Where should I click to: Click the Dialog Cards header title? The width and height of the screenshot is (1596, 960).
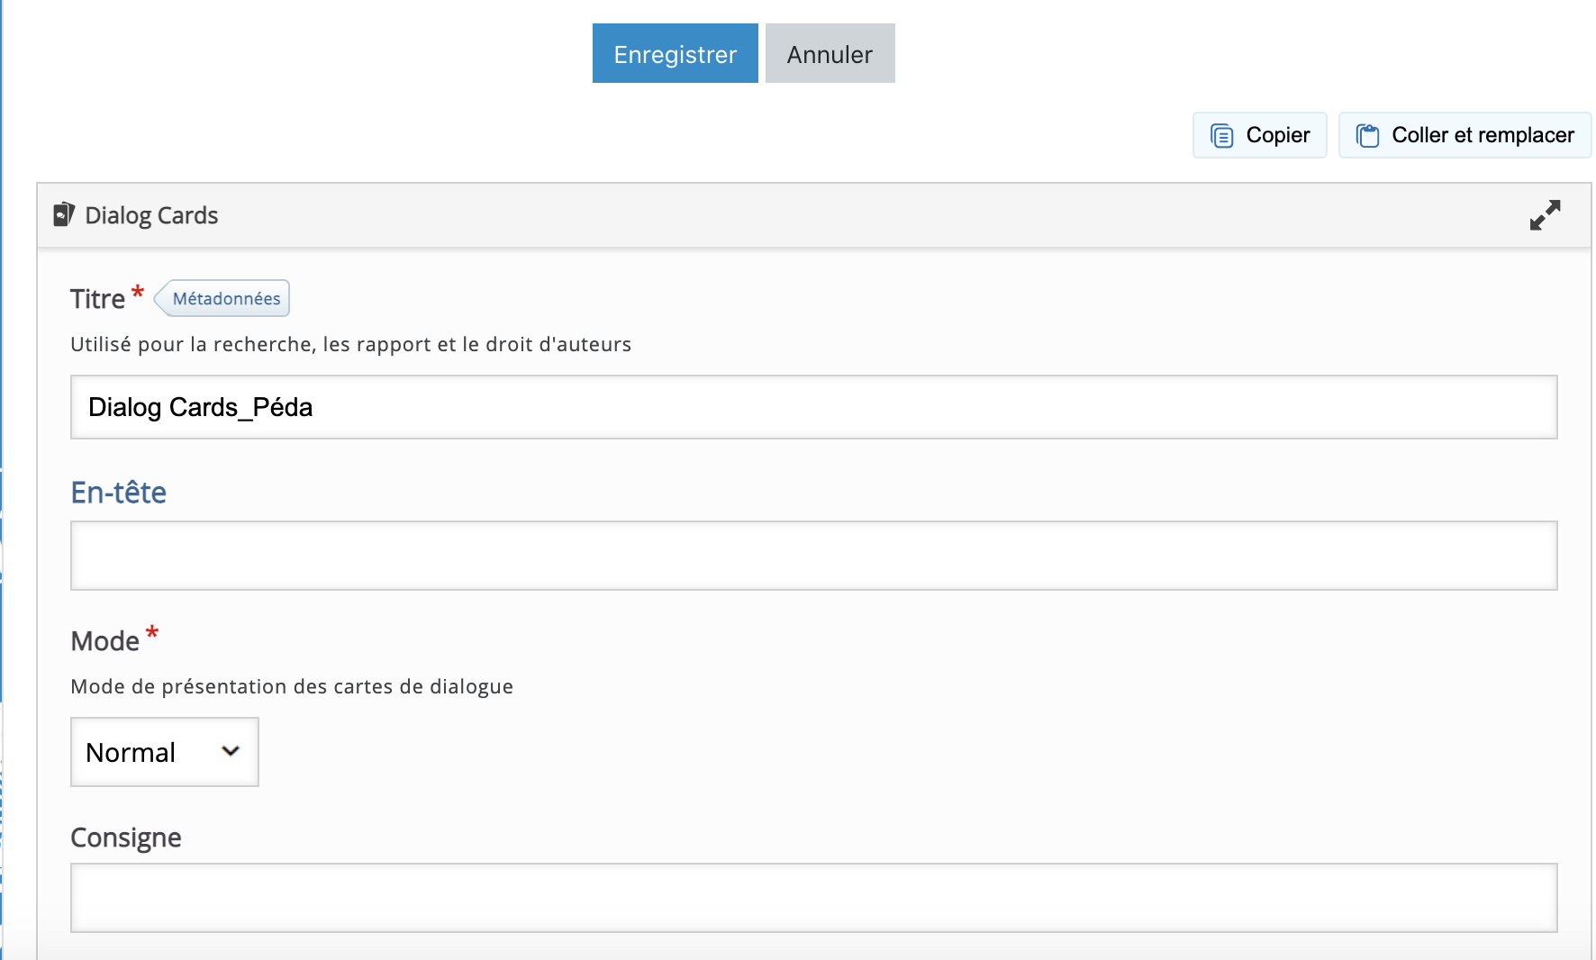(x=151, y=216)
